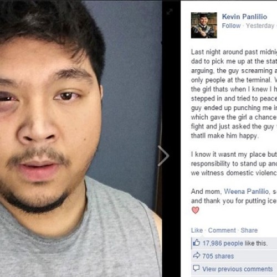This screenshot has height=277, width=277.
Task: Click the comment bubble icon
Action: [196, 268]
